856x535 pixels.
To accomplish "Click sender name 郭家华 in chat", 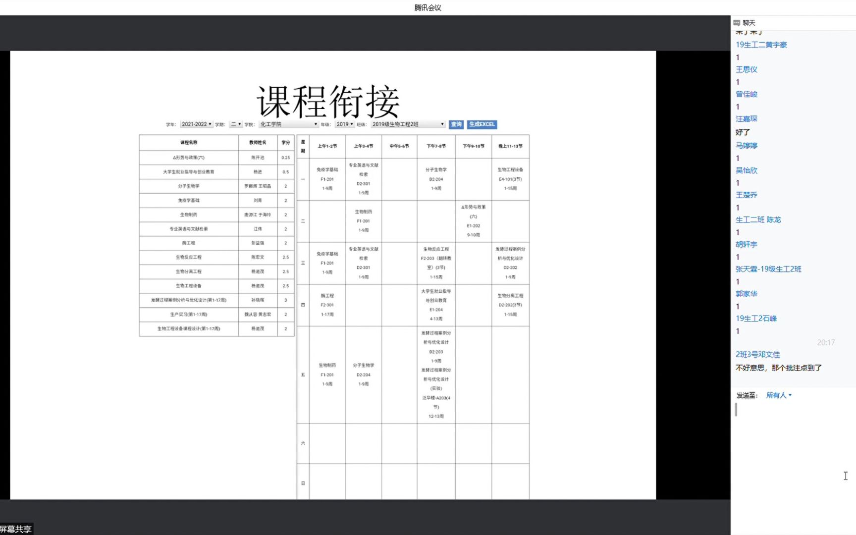I will 747,294.
